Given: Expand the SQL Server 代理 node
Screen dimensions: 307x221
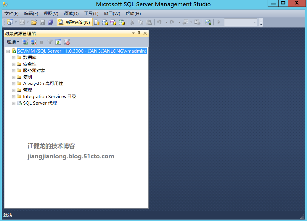Looking at the screenshot, I should point(14,103).
